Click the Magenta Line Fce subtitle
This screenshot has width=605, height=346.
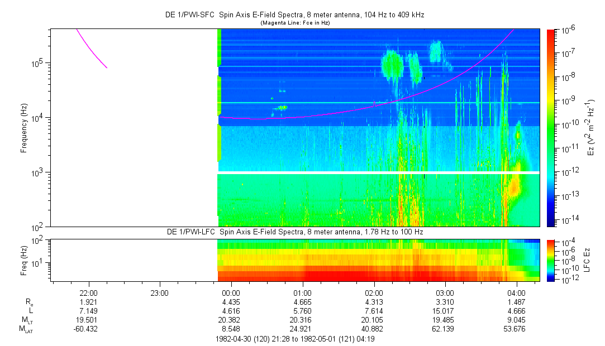click(x=296, y=23)
